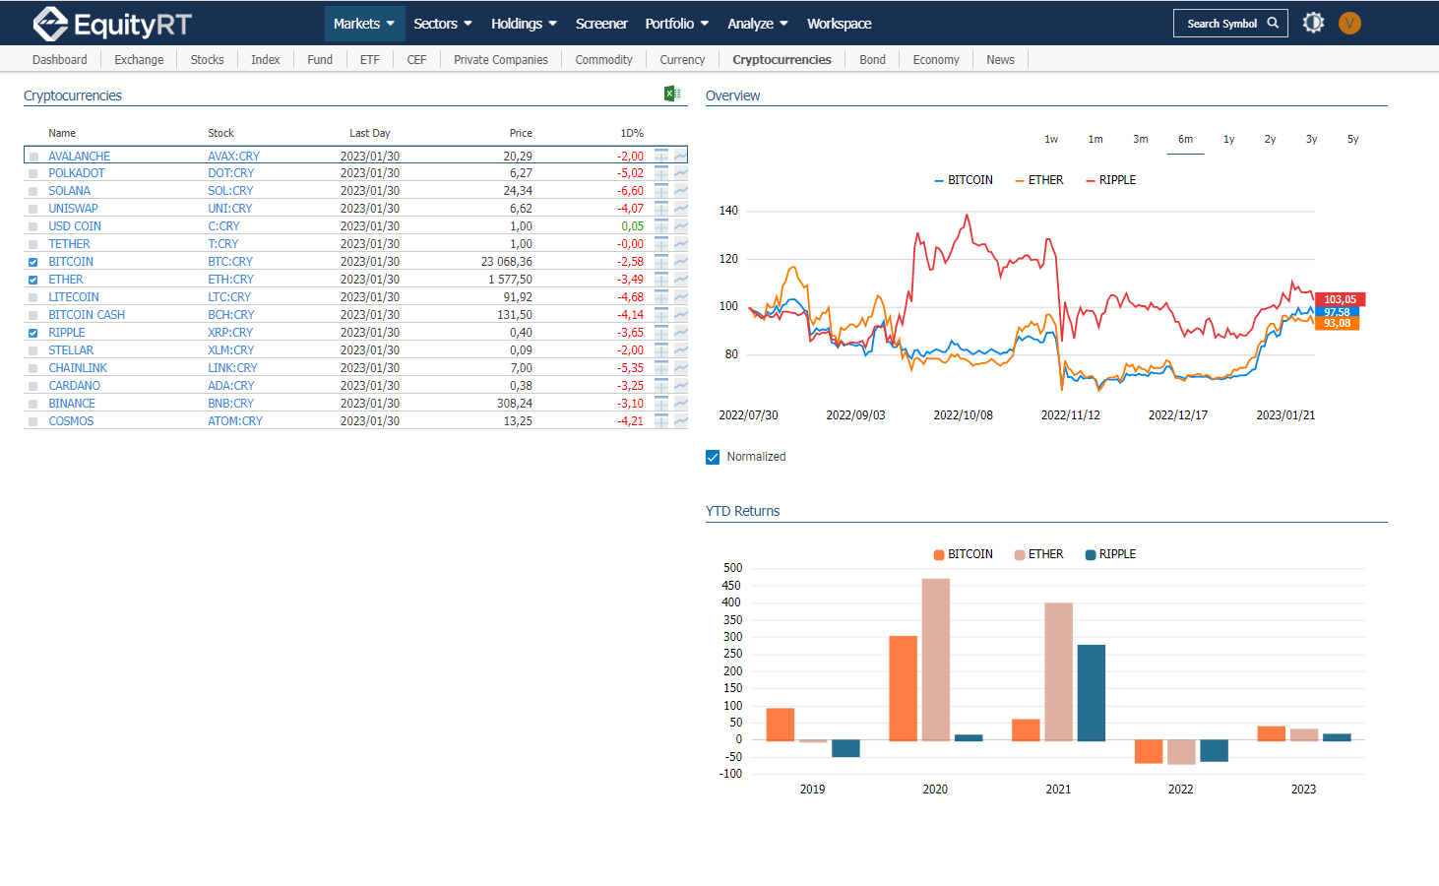The height and width of the screenshot is (886, 1439).
Task: Open the table icon in the COSMOS row
Action: (661, 421)
